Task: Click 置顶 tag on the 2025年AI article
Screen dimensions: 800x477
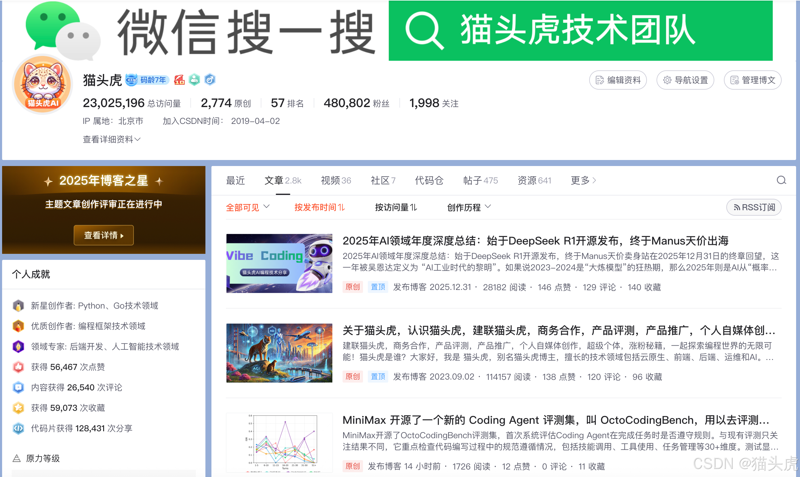Action: (x=378, y=287)
